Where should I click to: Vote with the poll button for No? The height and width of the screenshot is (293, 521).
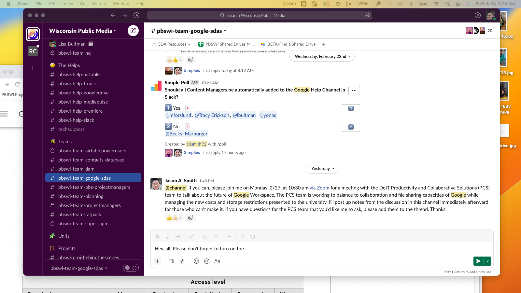[351, 127]
